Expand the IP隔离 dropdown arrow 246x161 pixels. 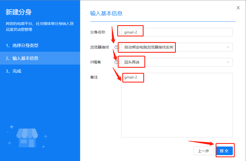pos(228,62)
